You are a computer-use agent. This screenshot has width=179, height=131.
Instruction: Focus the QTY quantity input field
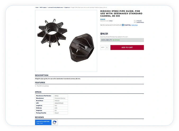click(x=107, y=47)
